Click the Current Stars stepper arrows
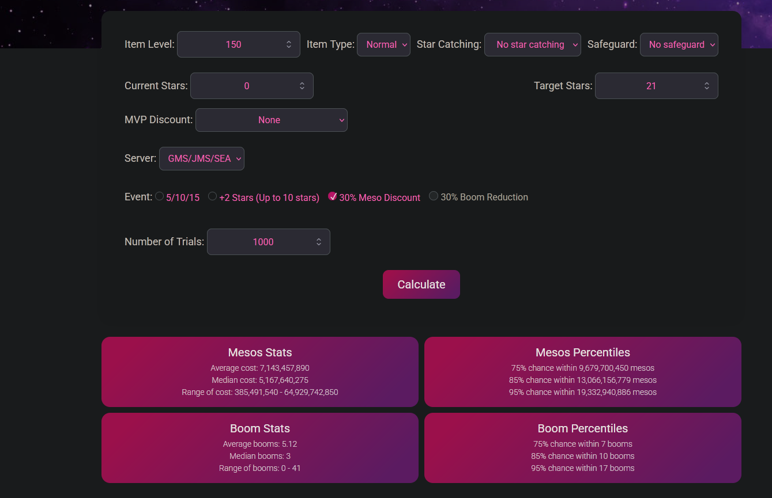This screenshot has height=498, width=772. click(x=302, y=86)
